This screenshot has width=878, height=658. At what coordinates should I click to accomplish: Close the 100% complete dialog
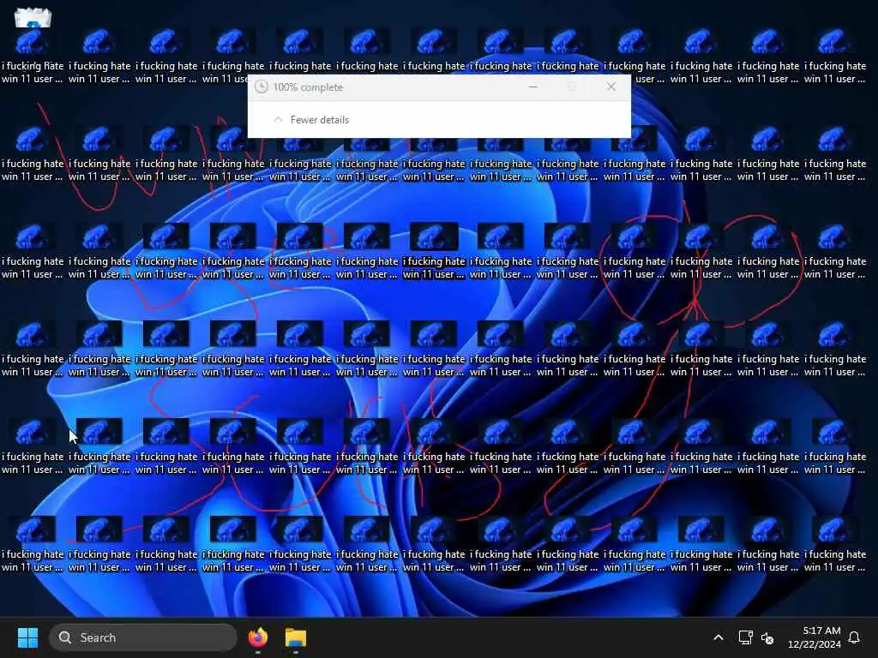tap(610, 87)
